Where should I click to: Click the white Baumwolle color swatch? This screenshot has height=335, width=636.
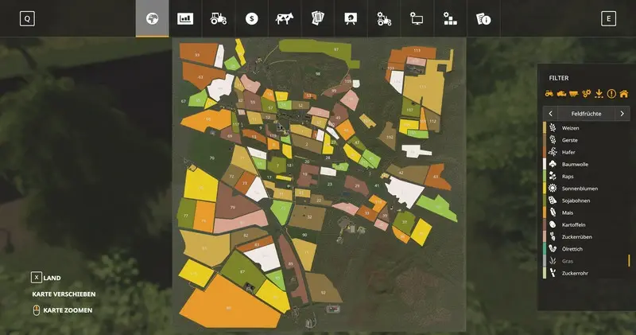545,164
